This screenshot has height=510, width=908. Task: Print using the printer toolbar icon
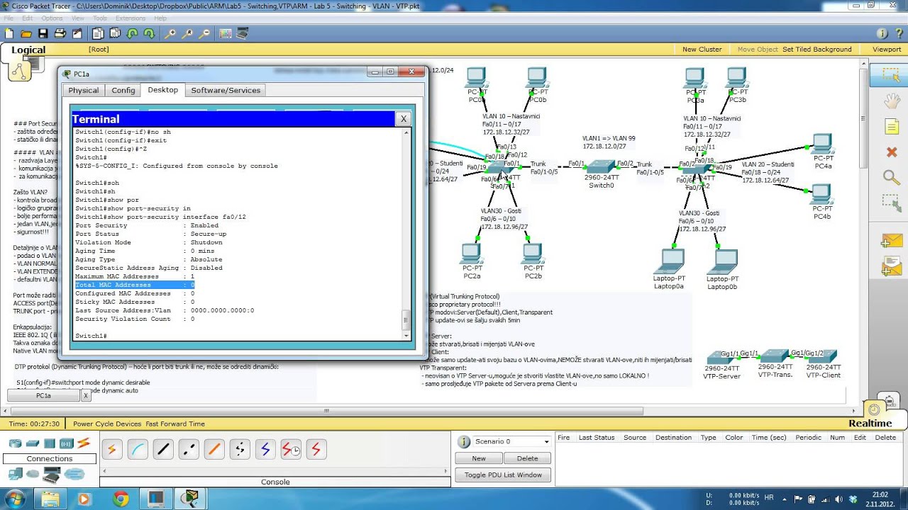tap(60, 33)
